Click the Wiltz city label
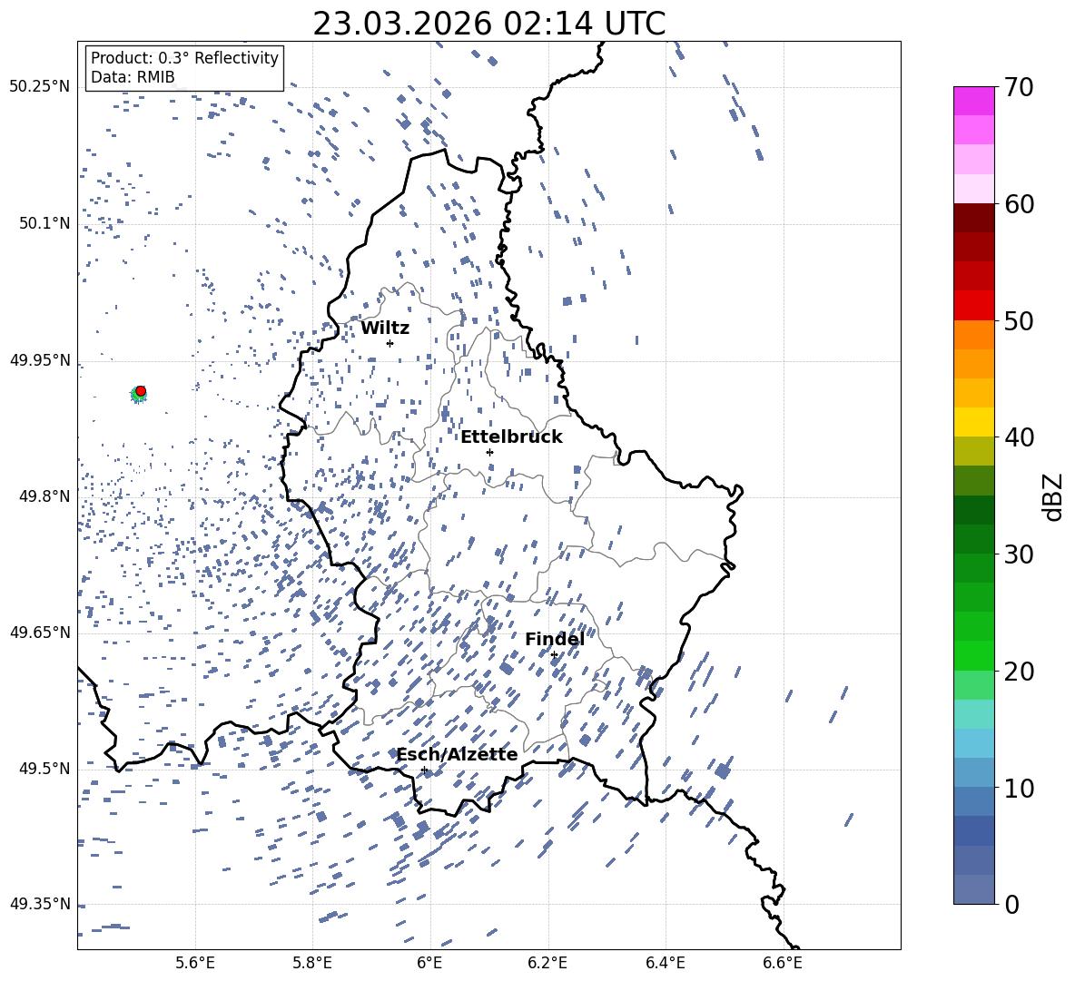This screenshot has width=1075, height=981. point(385,328)
